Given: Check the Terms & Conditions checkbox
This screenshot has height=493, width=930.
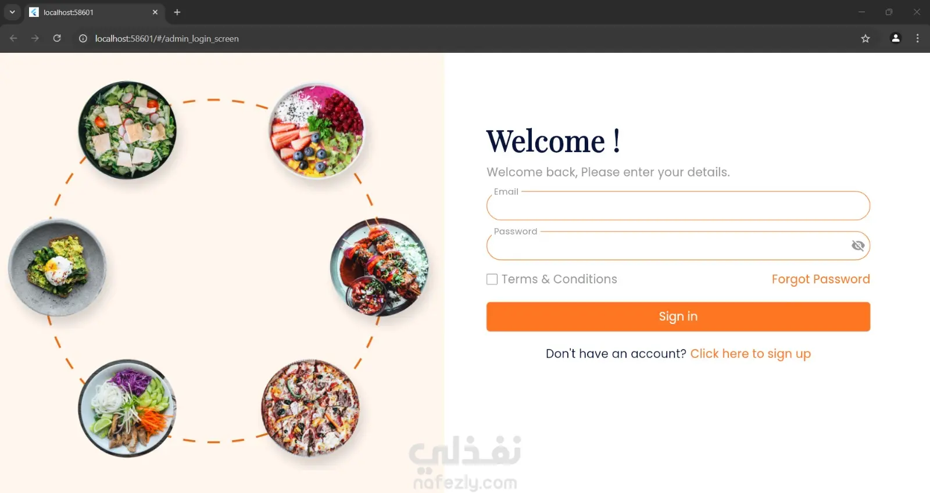Looking at the screenshot, I should coord(492,279).
